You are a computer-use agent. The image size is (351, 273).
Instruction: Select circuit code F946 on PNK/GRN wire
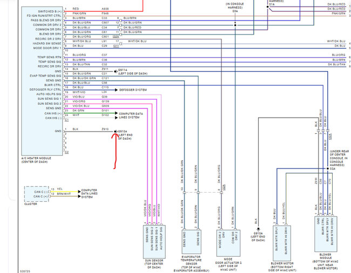tap(105, 13)
